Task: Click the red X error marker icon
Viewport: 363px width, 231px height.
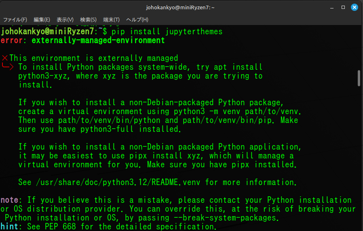Action: click(x=5, y=58)
